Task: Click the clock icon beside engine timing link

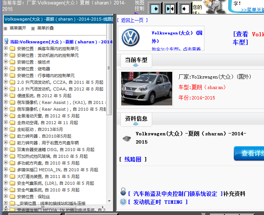Action: click(123, 202)
